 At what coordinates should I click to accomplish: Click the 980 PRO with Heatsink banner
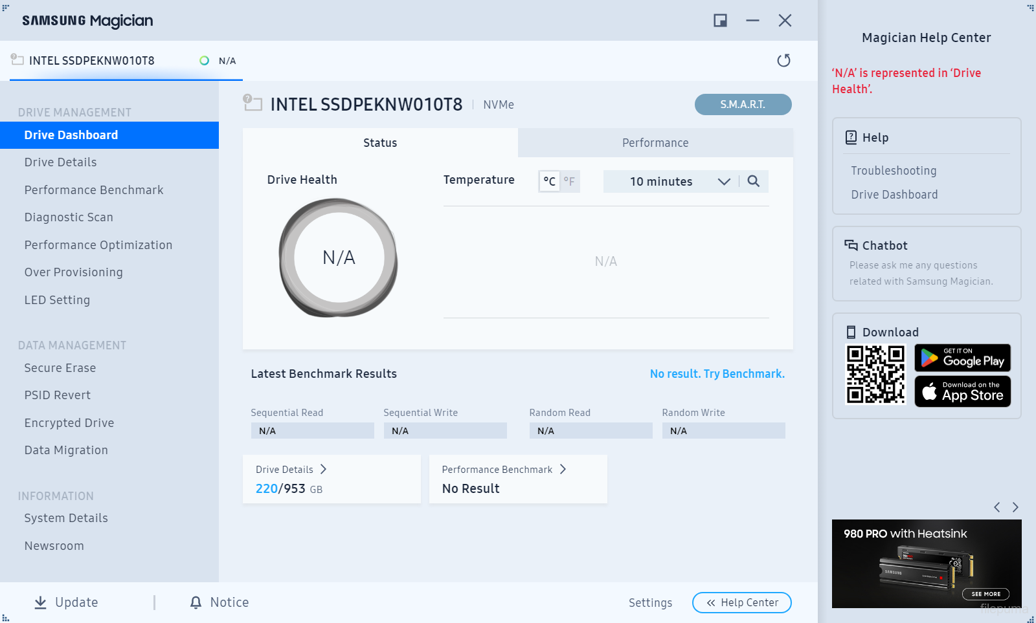tap(926, 563)
